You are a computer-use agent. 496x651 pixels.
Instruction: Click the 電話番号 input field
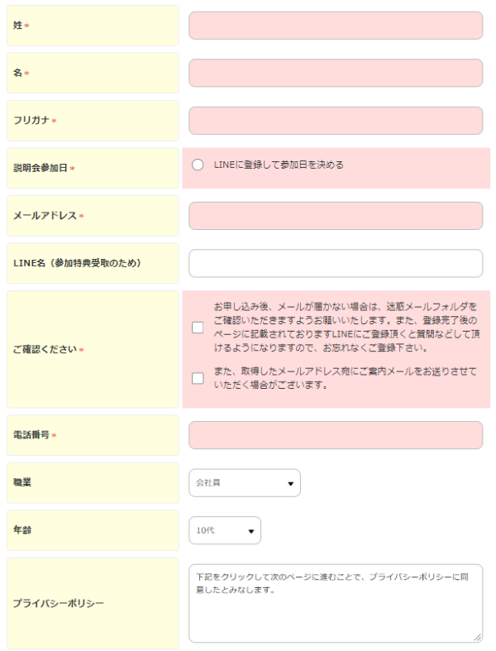(x=336, y=435)
